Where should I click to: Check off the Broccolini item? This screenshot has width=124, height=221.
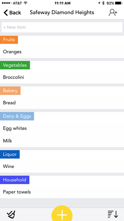[62, 77]
